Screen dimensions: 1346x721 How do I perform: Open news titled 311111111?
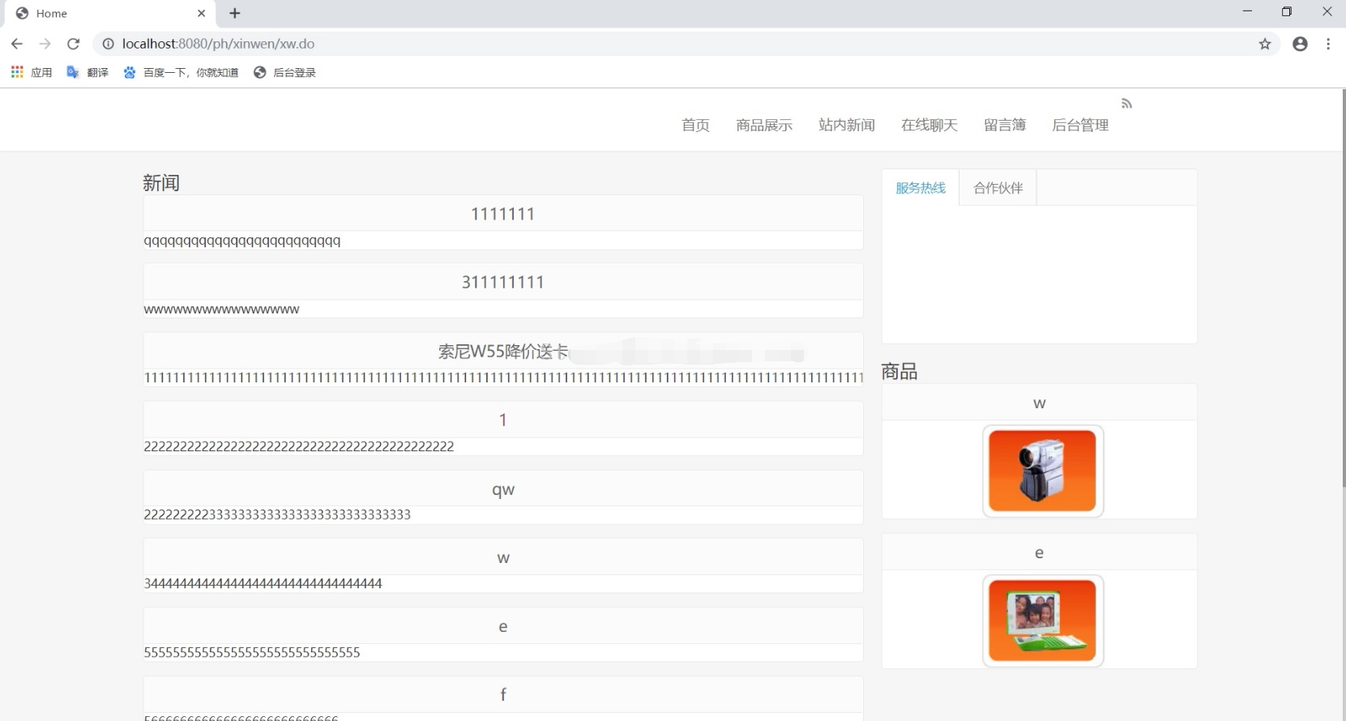click(503, 282)
